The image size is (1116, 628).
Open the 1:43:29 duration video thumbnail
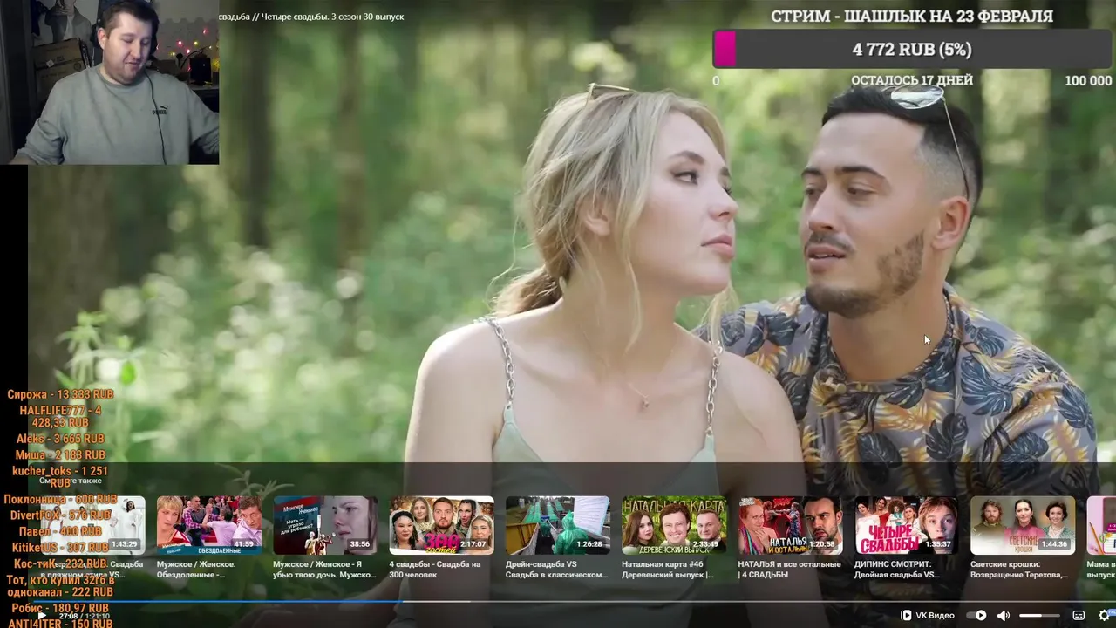point(92,525)
